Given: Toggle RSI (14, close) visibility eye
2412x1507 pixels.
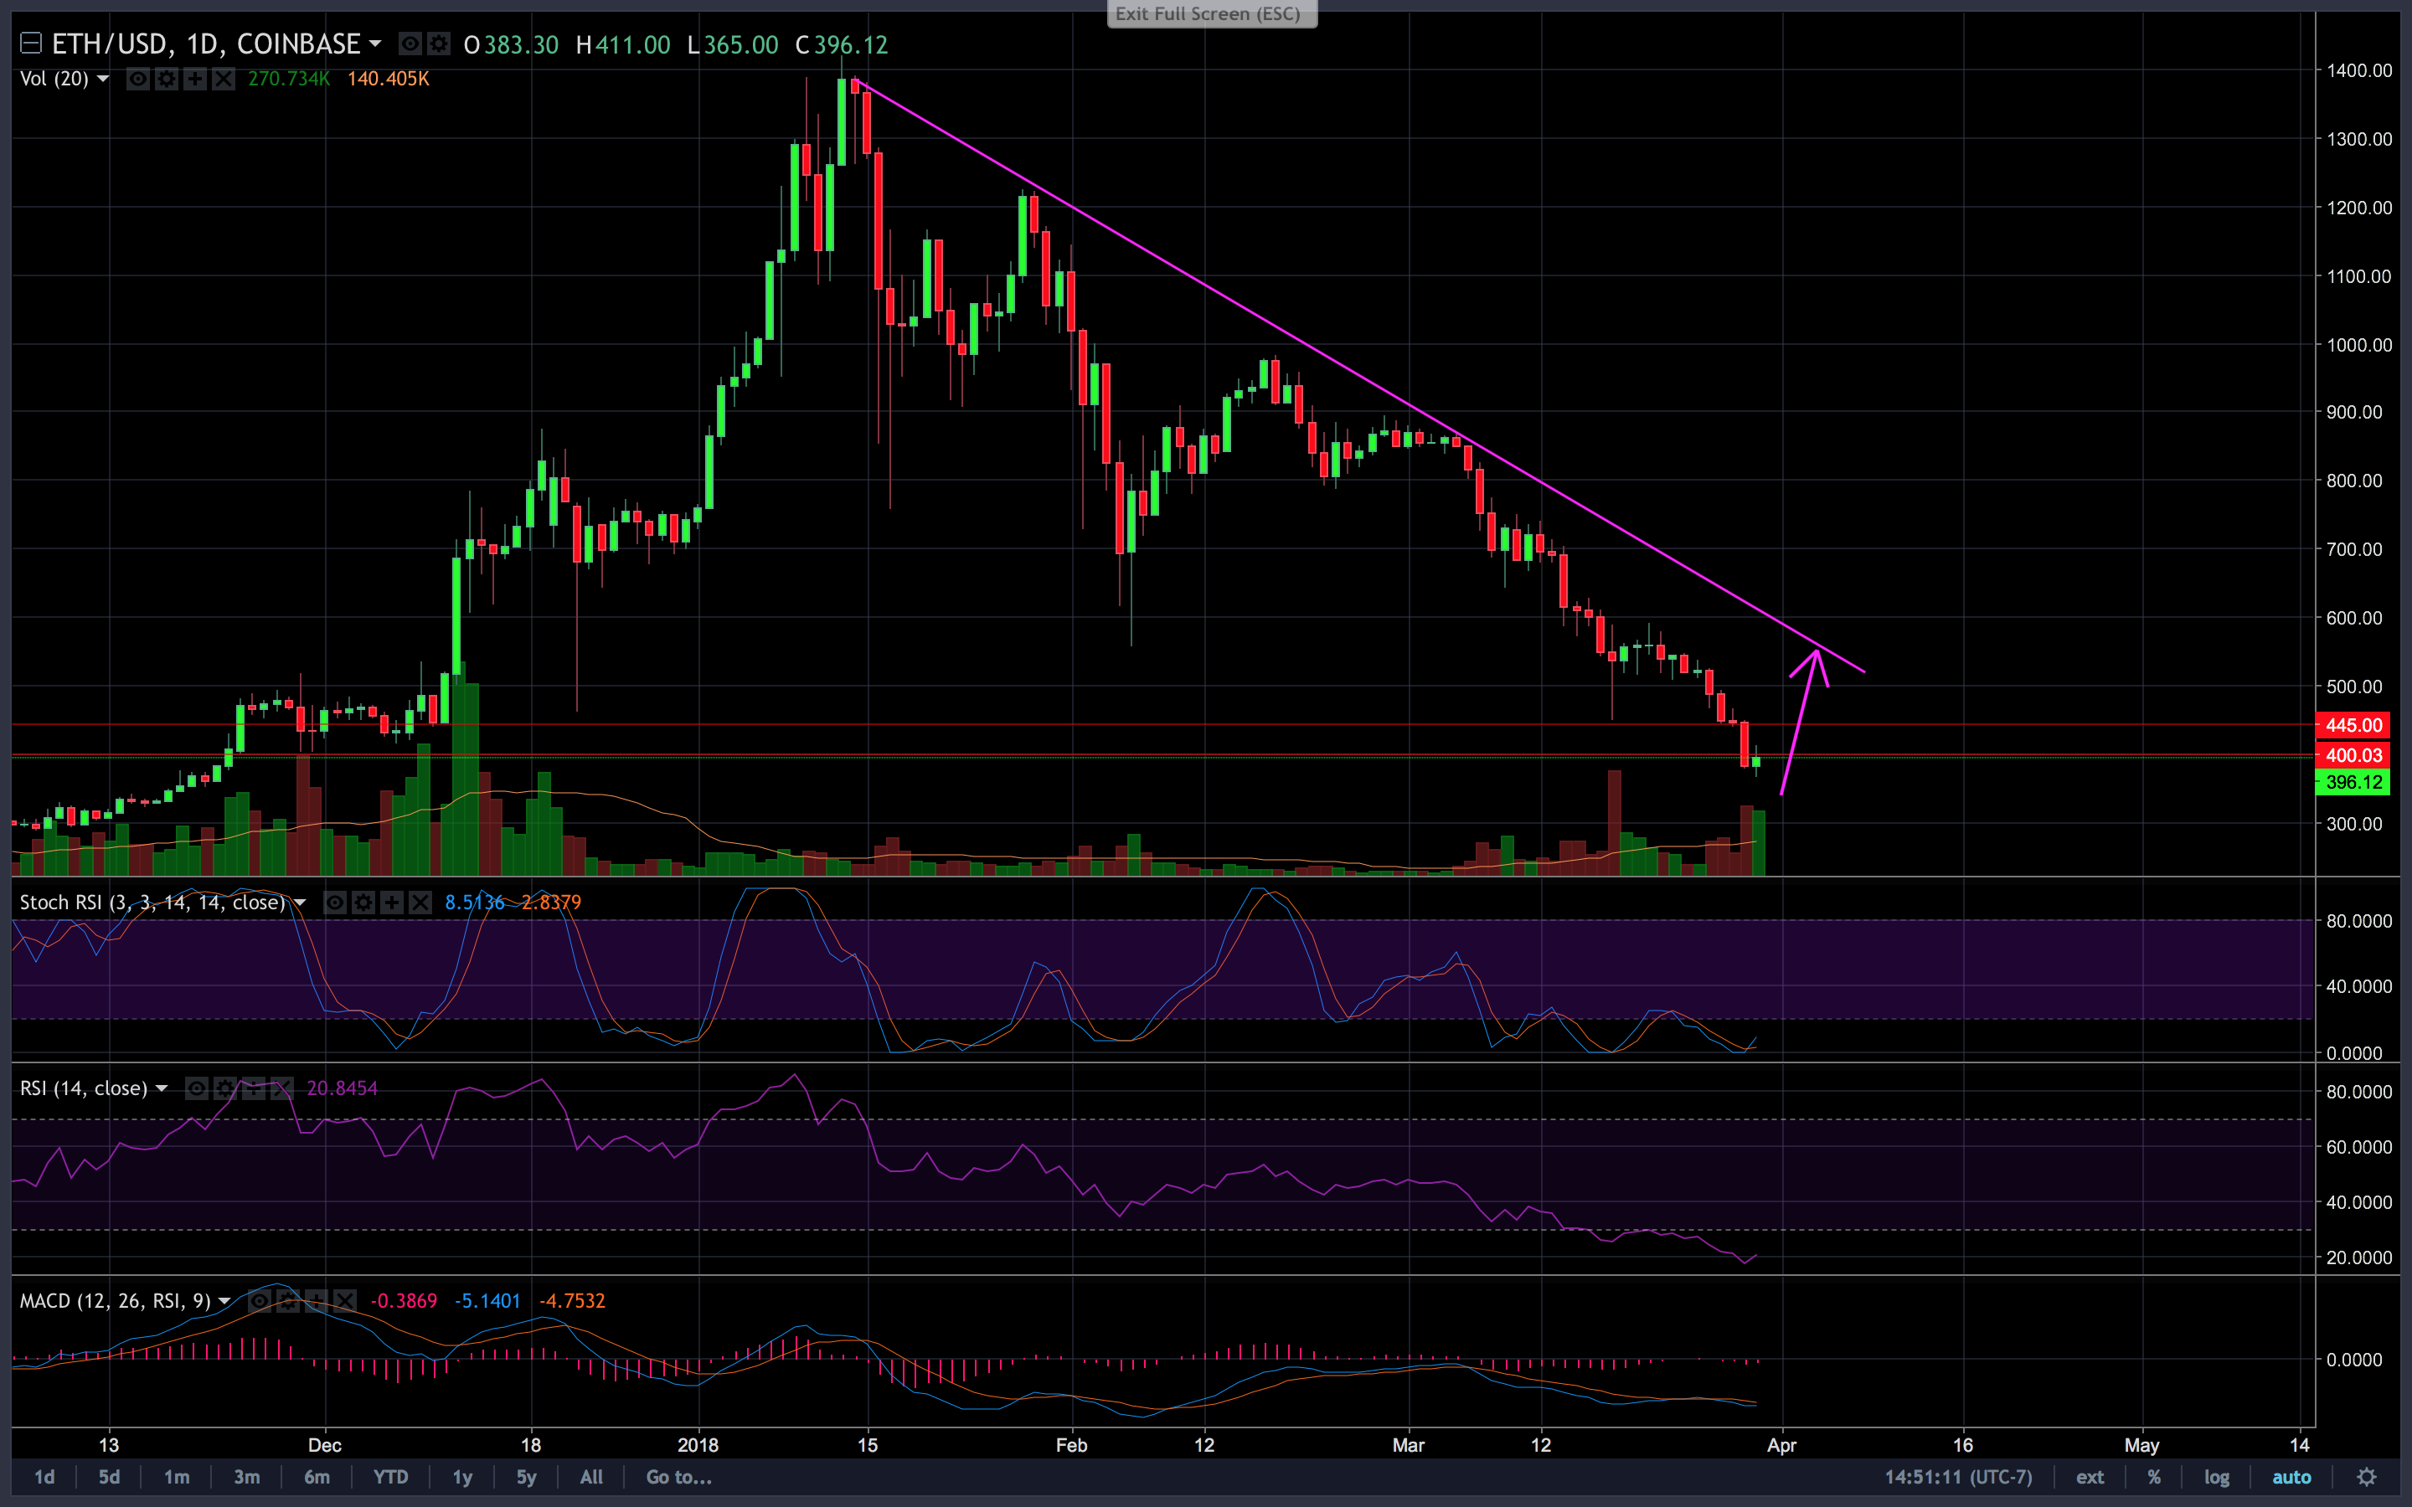Looking at the screenshot, I should (x=198, y=1088).
